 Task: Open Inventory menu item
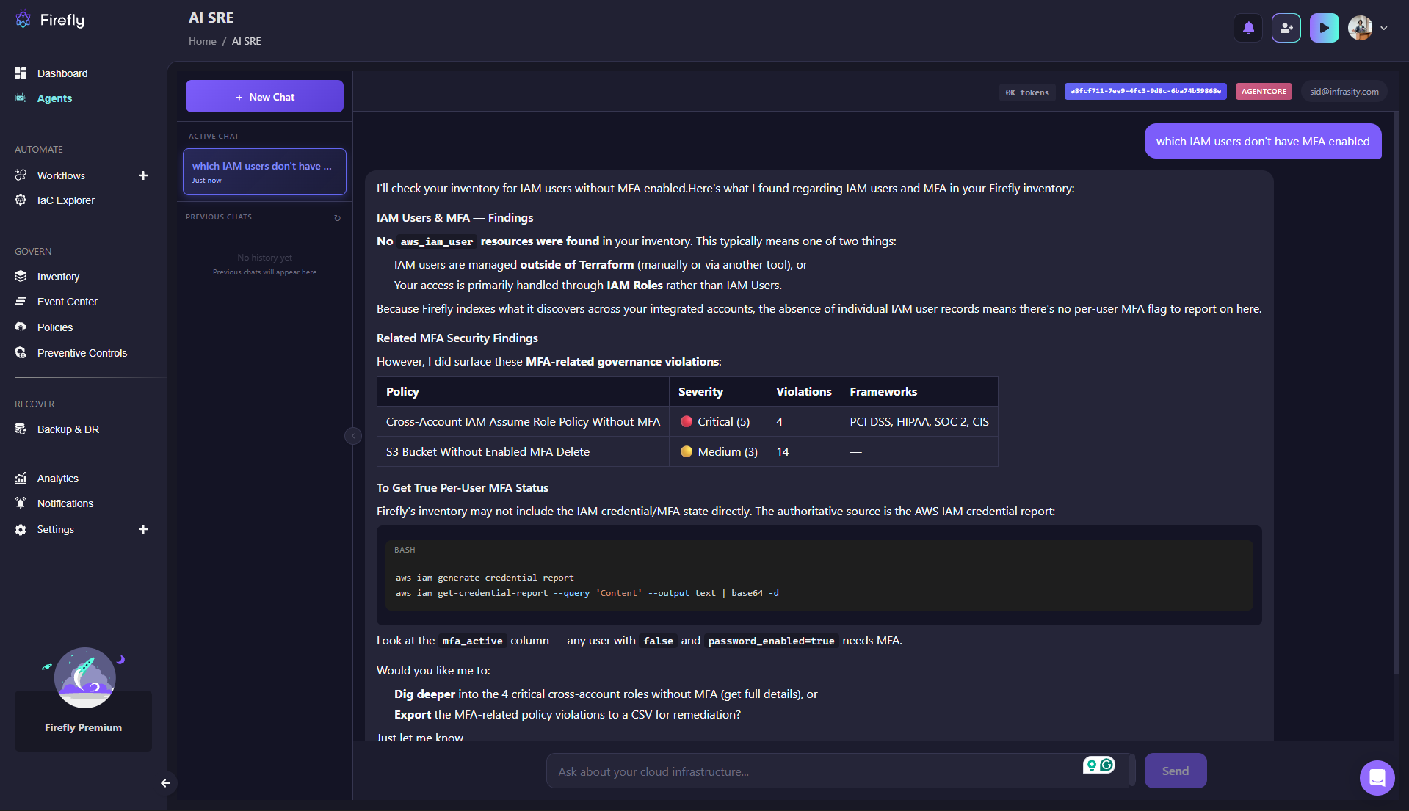58,277
